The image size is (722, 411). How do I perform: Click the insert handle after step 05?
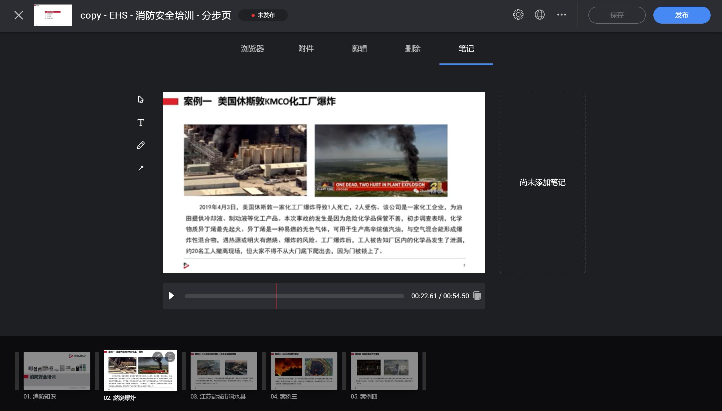(424, 371)
